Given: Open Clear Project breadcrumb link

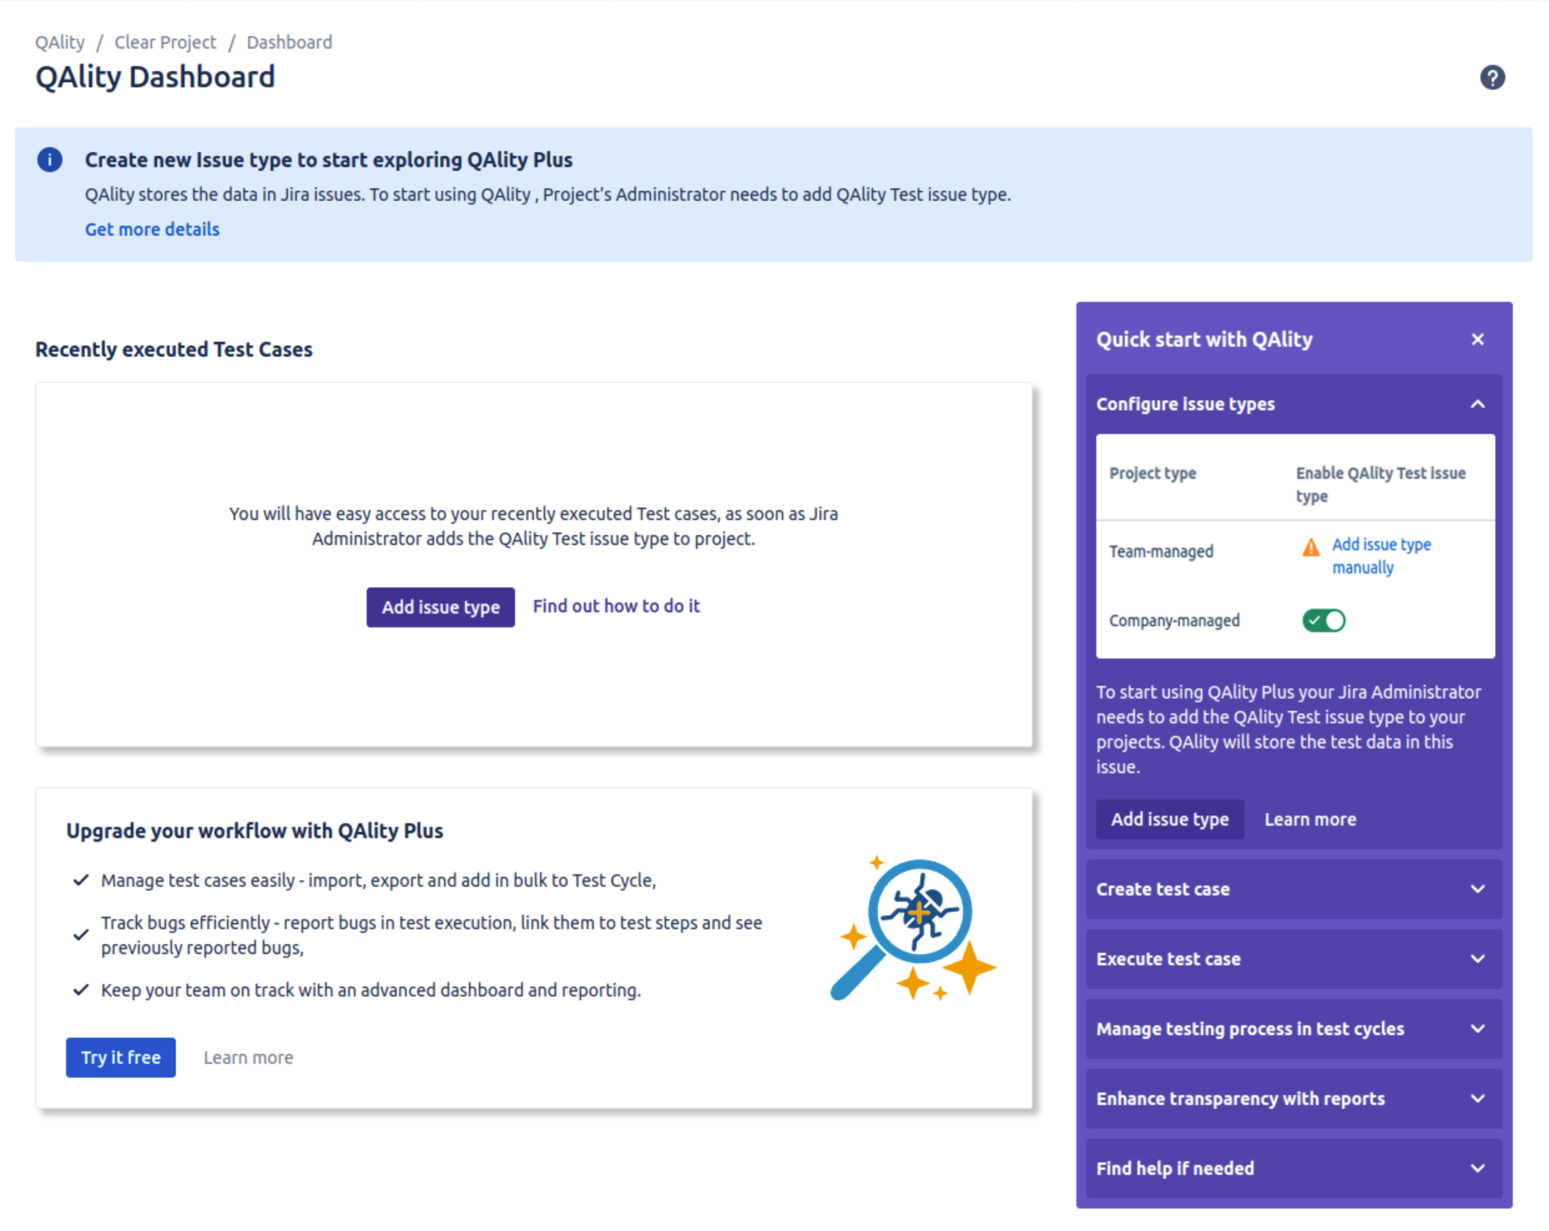Looking at the screenshot, I should pyautogui.click(x=165, y=42).
